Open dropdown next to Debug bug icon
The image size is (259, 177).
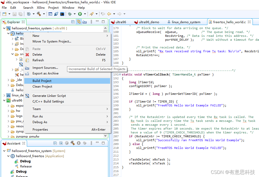click(75, 14)
